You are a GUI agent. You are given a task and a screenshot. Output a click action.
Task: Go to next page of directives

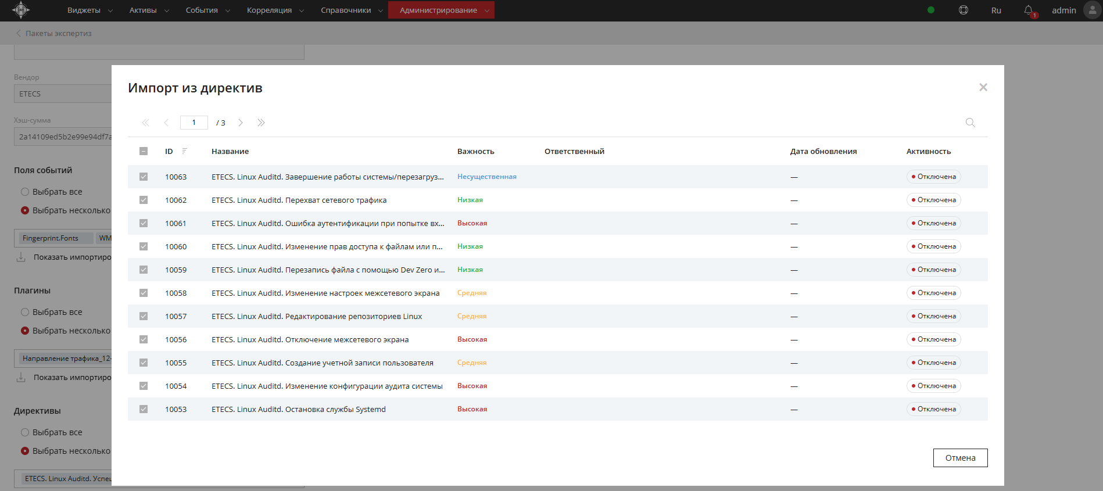pyautogui.click(x=241, y=123)
